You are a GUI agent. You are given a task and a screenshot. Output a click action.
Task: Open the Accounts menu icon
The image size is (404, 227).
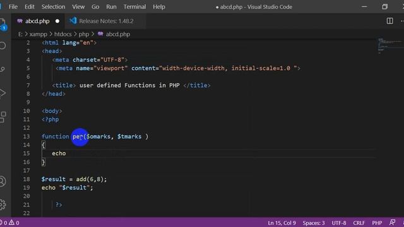pyautogui.click(x=3, y=181)
